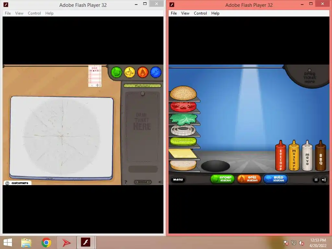Go to the Grill Station
Image resolution: width=332 pixels, height=249 pixels.
pos(249,179)
